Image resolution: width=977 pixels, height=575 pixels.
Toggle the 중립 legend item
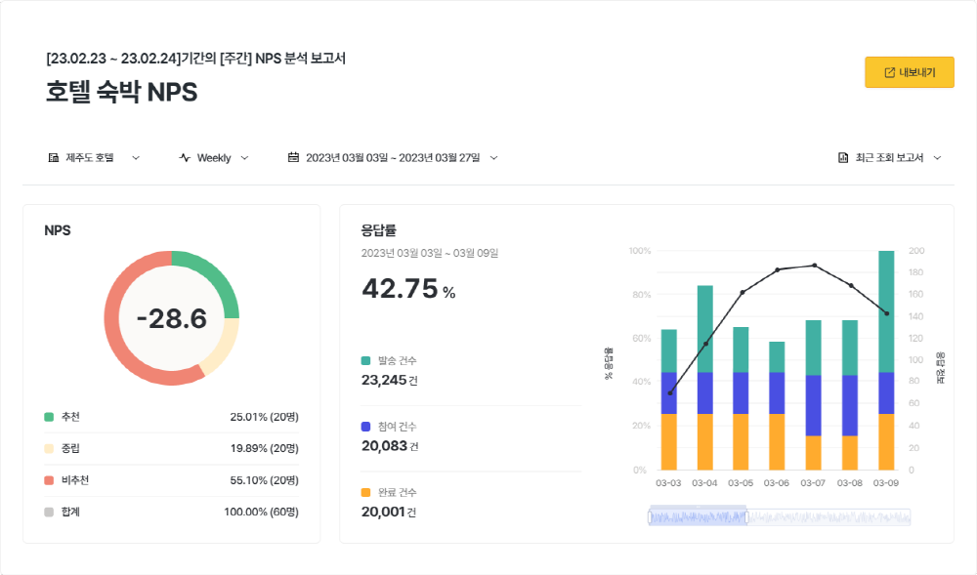(49, 448)
